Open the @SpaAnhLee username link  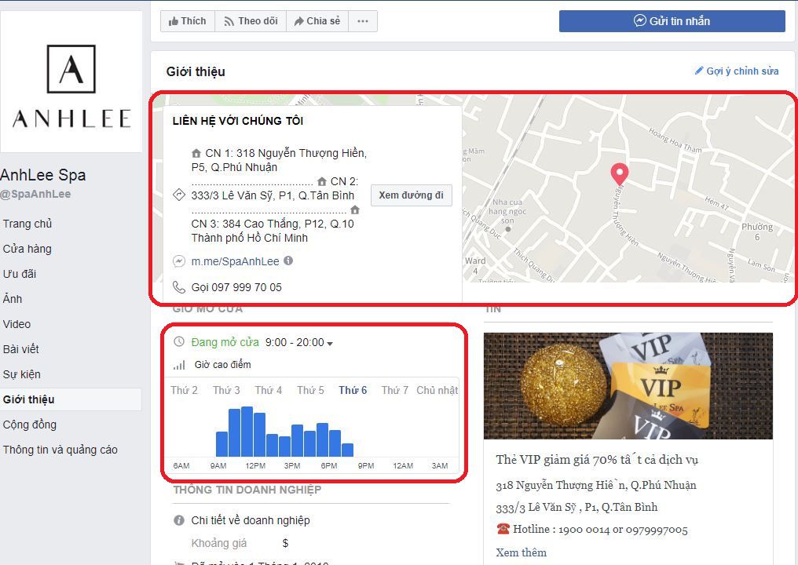tap(35, 194)
